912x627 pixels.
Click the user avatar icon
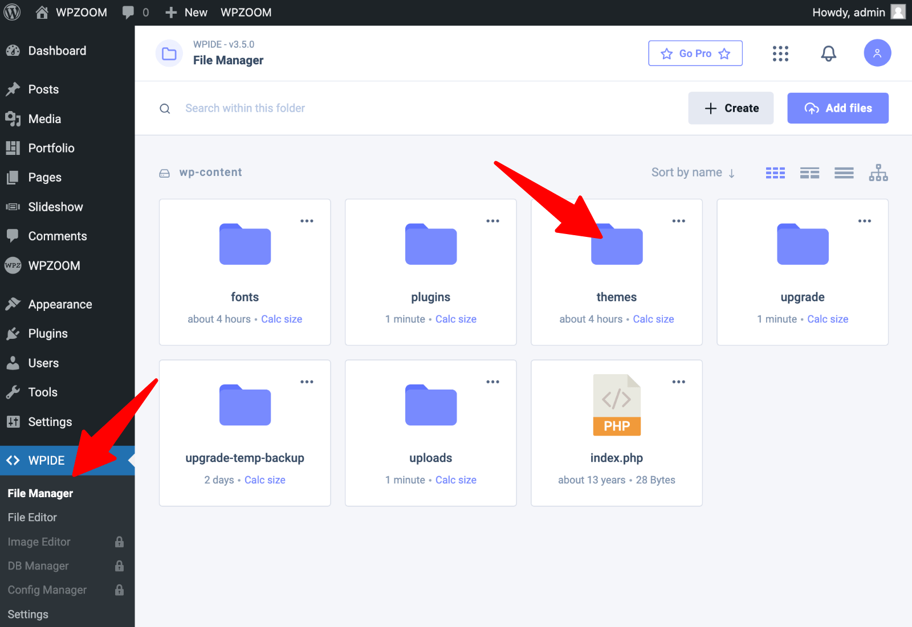pos(877,53)
